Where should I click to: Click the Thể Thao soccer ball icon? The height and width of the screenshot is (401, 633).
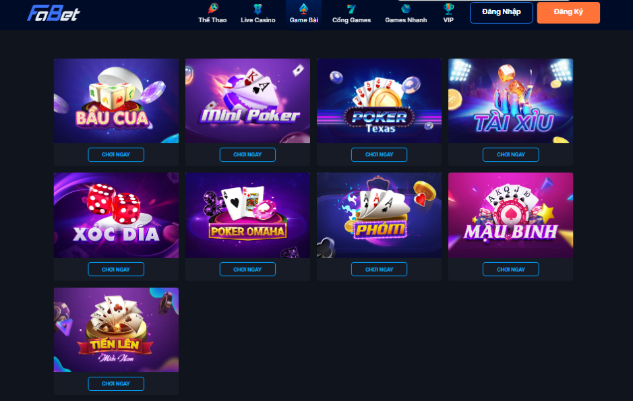click(x=213, y=8)
